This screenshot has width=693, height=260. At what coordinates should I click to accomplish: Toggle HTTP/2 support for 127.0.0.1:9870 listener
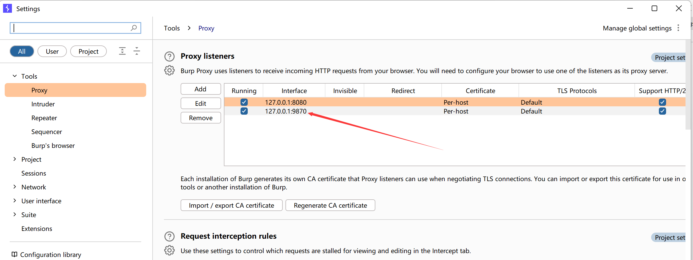(x=662, y=111)
